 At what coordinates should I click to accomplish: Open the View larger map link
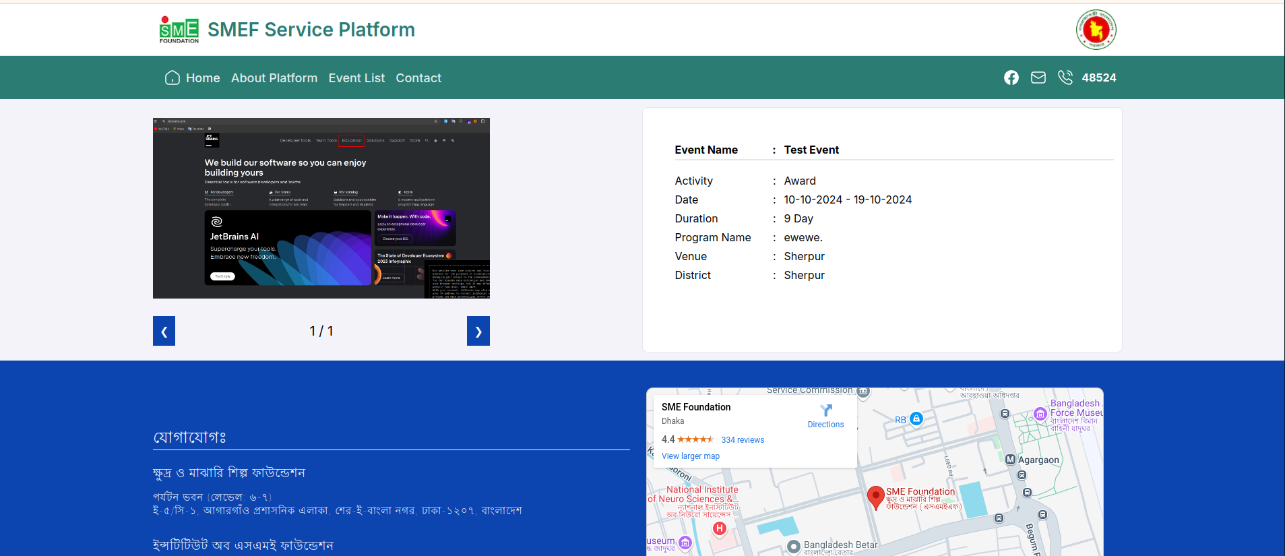pyautogui.click(x=691, y=456)
